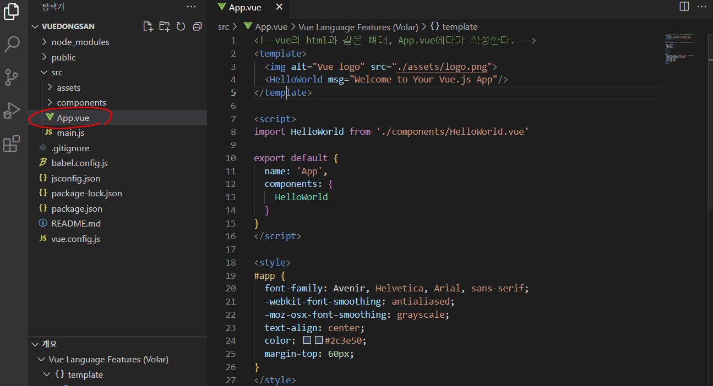This screenshot has height=386, width=713.
Task: Open the Search view in activity bar
Action: click(12, 45)
